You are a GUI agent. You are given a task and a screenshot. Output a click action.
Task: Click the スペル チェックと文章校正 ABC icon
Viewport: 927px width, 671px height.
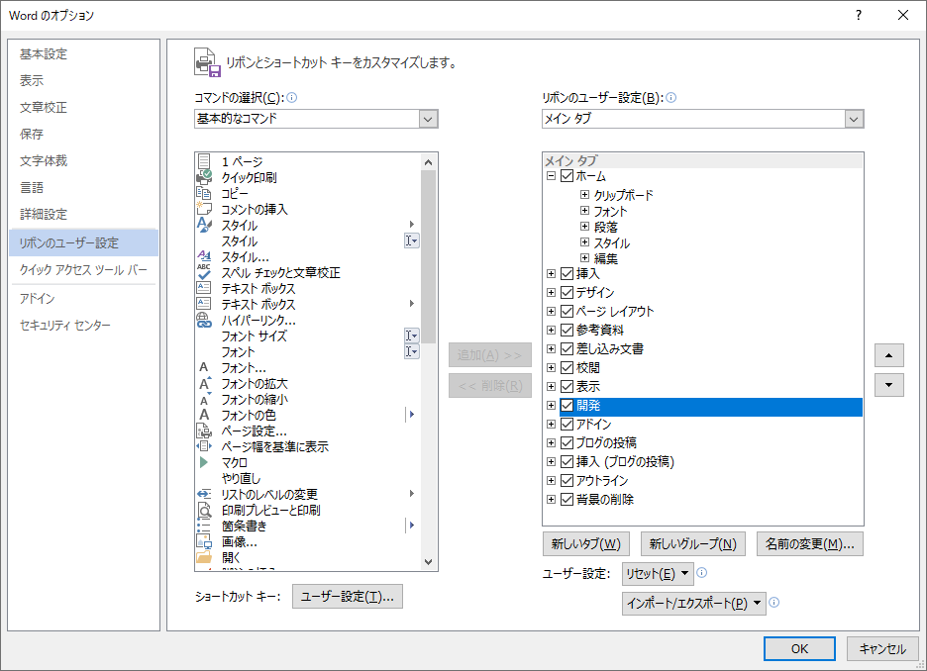click(204, 272)
